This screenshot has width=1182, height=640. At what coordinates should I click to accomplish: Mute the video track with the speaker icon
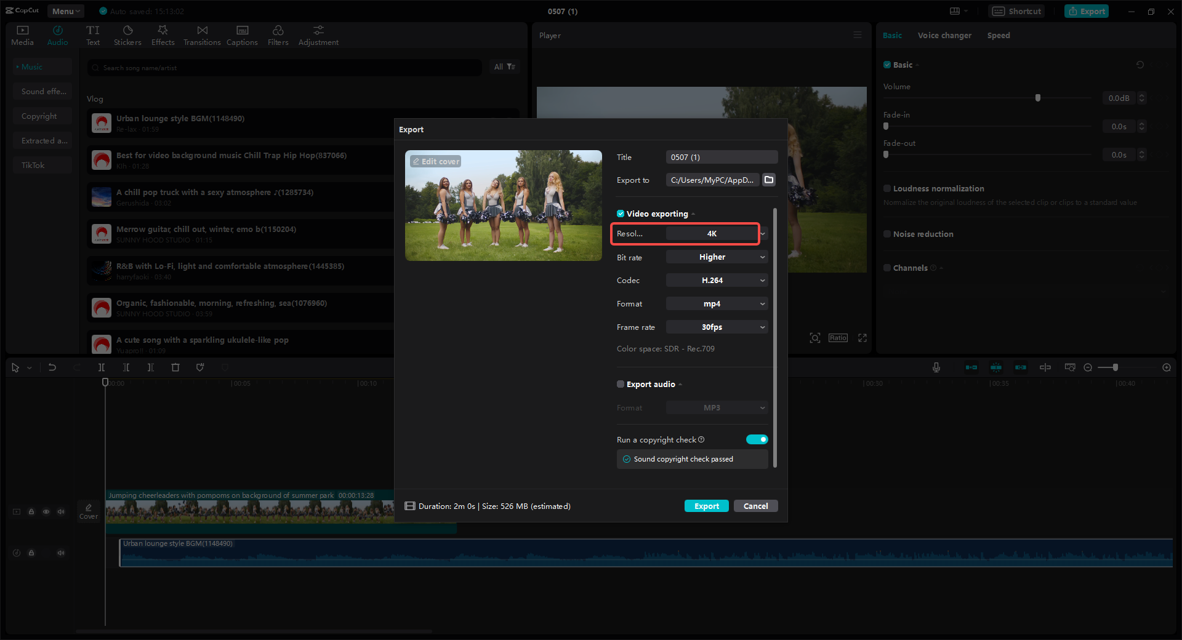point(61,511)
